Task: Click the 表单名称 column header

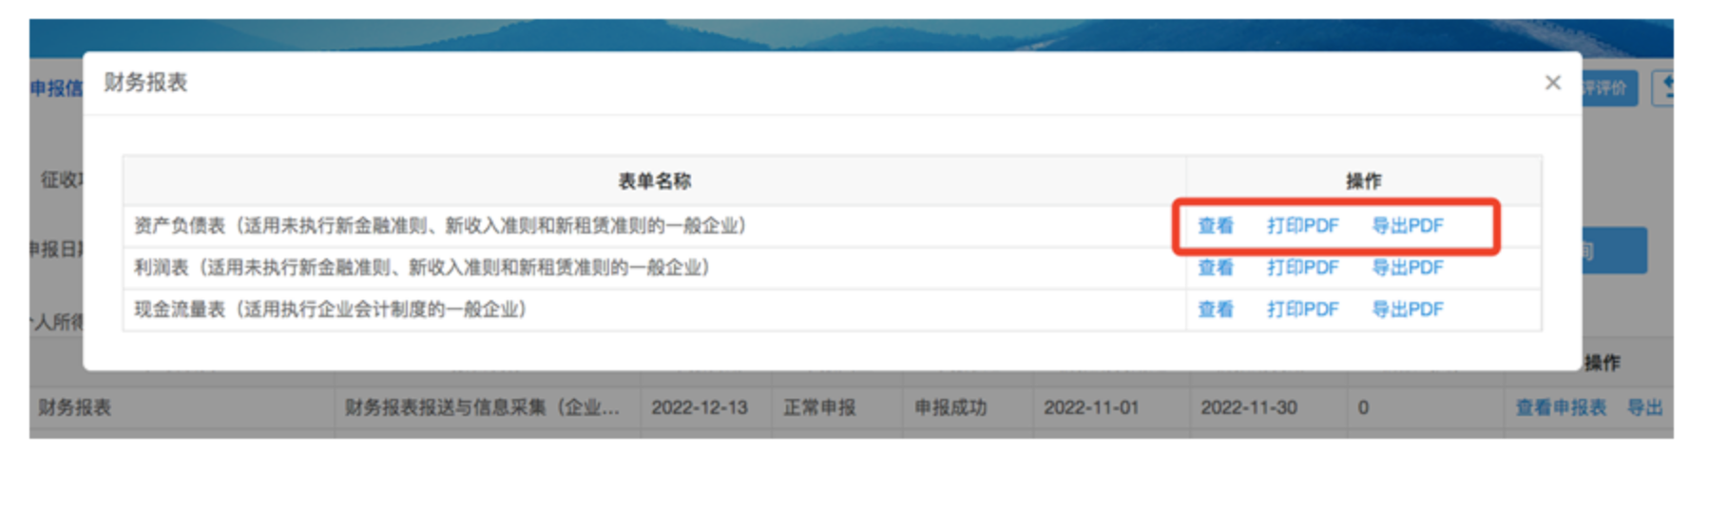Action: tap(655, 181)
